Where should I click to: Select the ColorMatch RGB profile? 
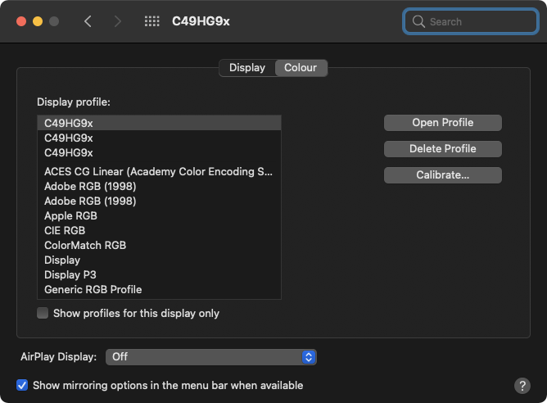[x=159, y=245]
